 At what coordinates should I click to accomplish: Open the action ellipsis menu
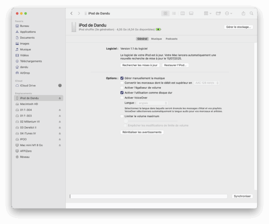(x=229, y=13)
